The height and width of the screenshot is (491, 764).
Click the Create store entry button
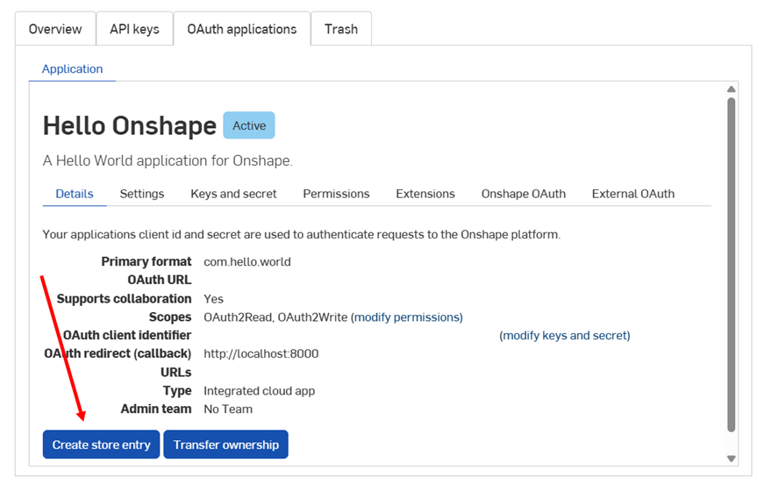102,445
